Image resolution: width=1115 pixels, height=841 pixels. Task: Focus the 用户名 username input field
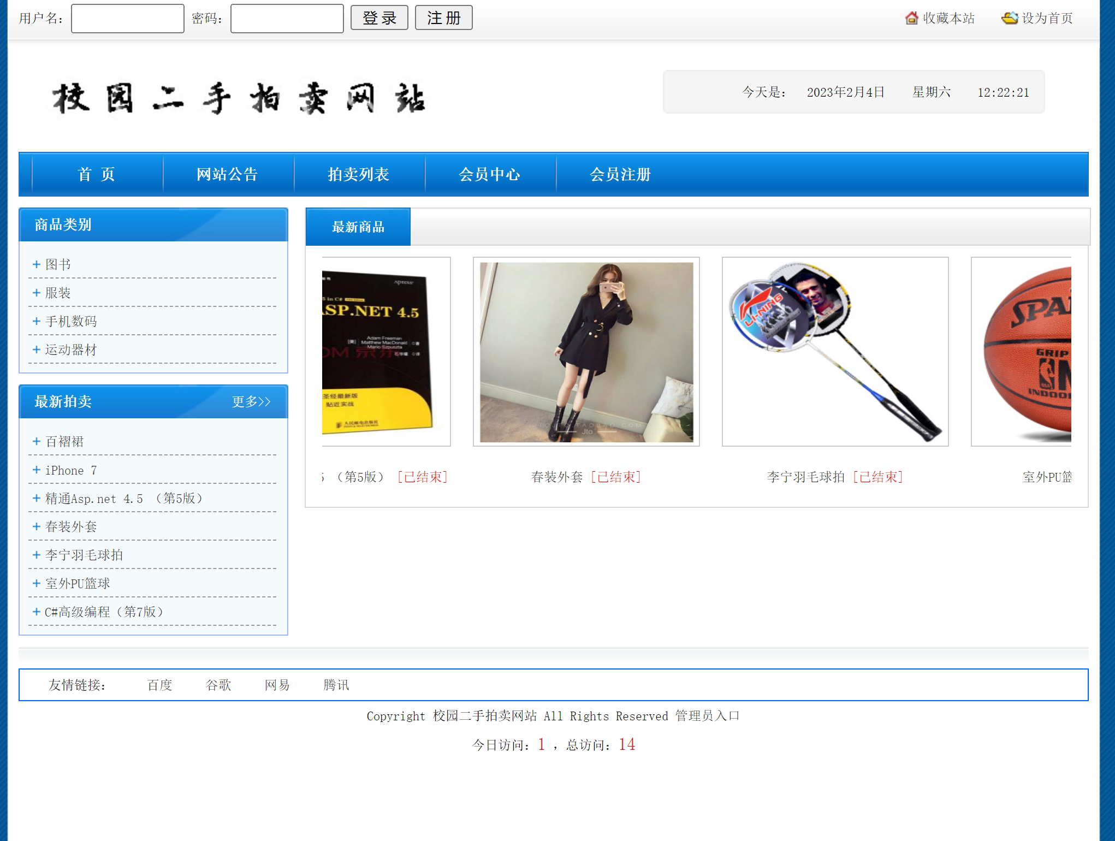pos(128,19)
